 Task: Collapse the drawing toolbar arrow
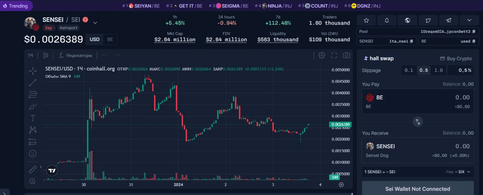point(41,167)
